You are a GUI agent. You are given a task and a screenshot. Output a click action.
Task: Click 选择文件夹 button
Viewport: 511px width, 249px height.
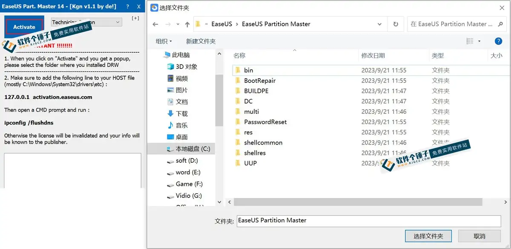click(x=428, y=236)
